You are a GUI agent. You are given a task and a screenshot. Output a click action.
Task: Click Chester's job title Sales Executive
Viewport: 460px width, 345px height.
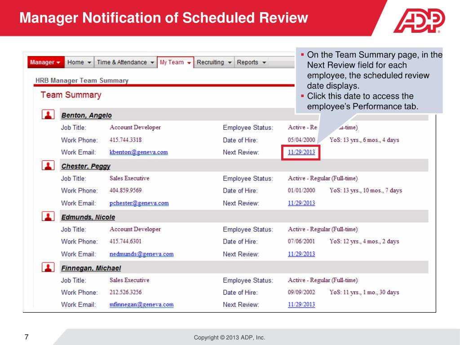pyautogui.click(x=129, y=178)
